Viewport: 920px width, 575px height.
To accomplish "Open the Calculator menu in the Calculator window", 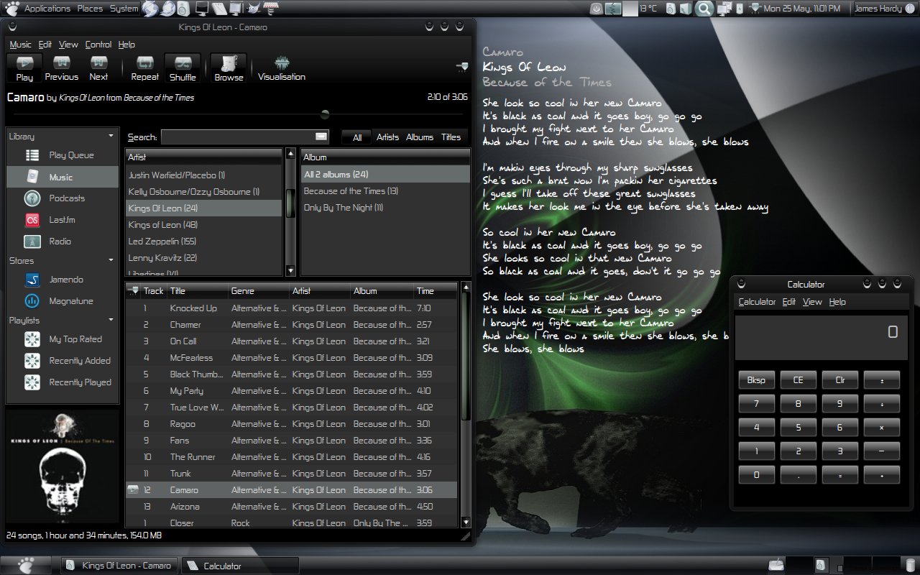I will (x=757, y=302).
